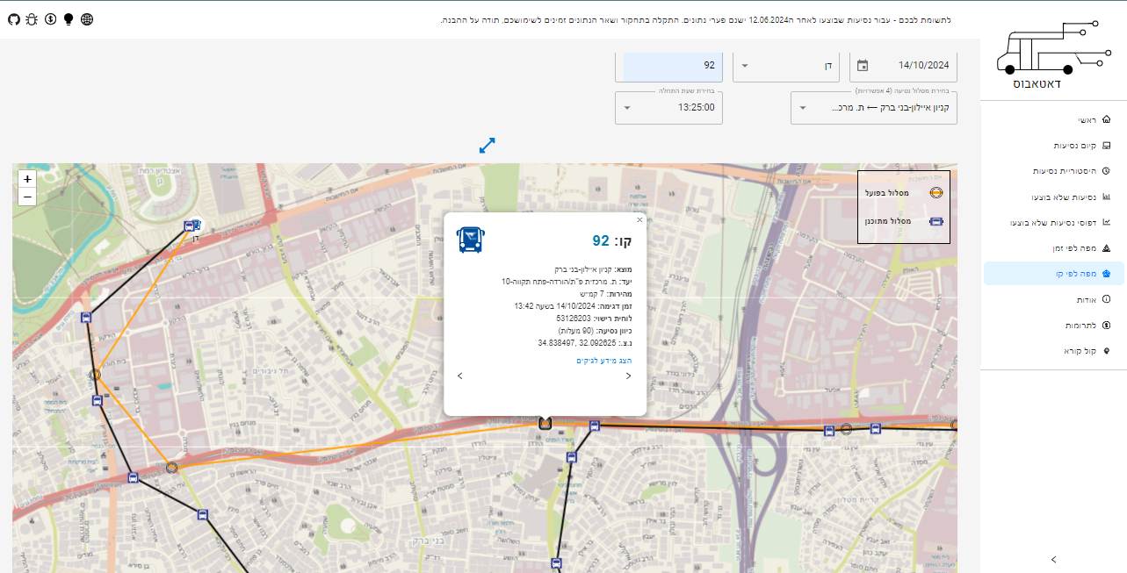Click the info icon beside אודות
This screenshot has width=1127, height=573.
tap(1106, 299)
